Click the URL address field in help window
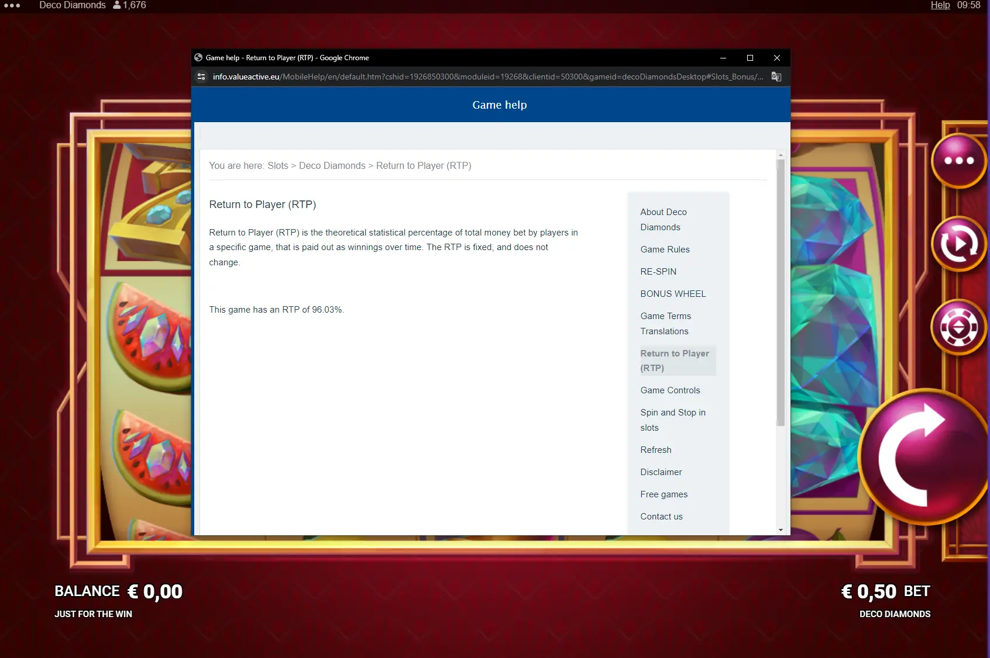 click(x=488, y=77)
